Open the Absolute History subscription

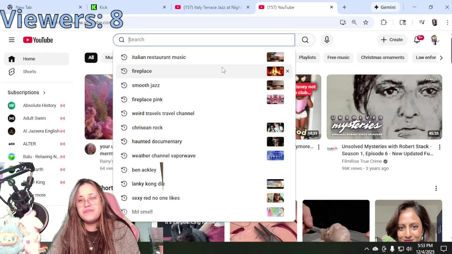tap(37, 105)
